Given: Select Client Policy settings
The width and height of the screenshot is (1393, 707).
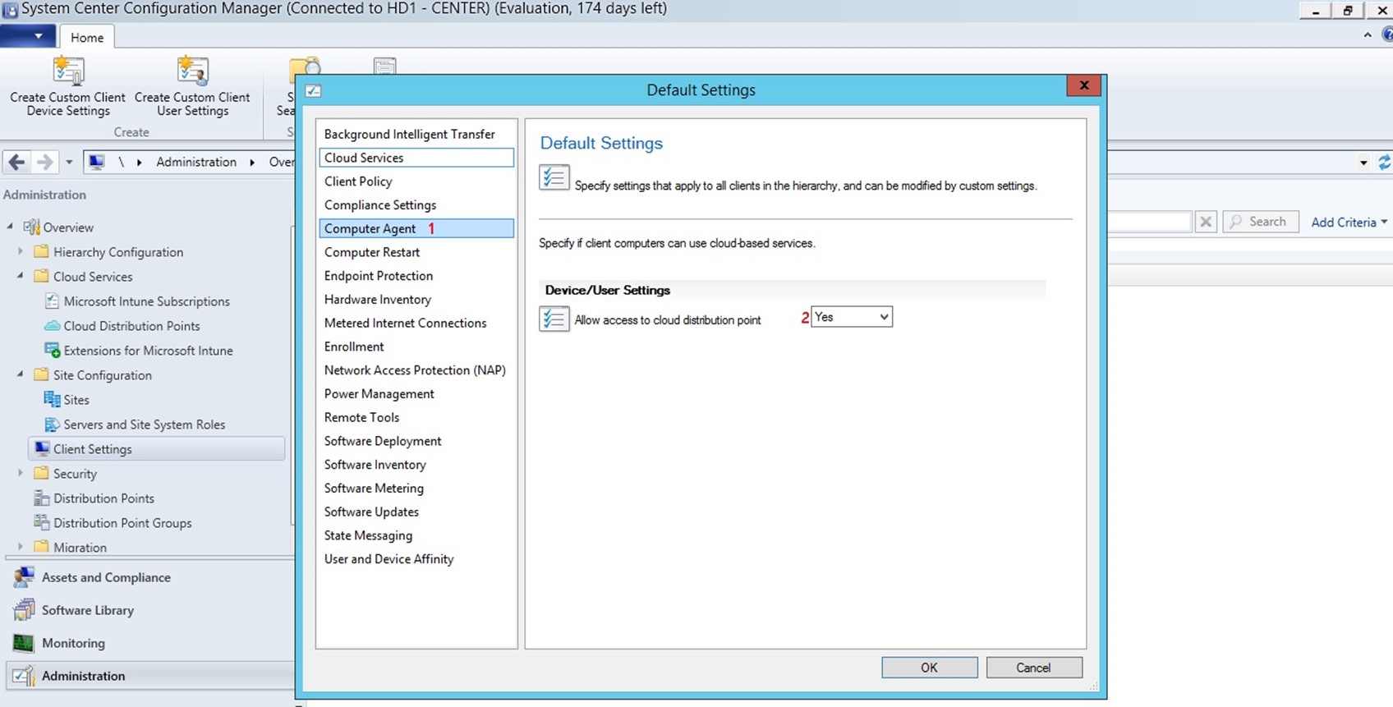Looking at the screenshot, I should [x=416, y=181].
